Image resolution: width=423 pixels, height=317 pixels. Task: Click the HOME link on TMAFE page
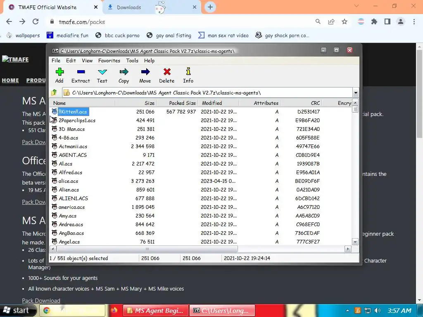pos(10,80)
